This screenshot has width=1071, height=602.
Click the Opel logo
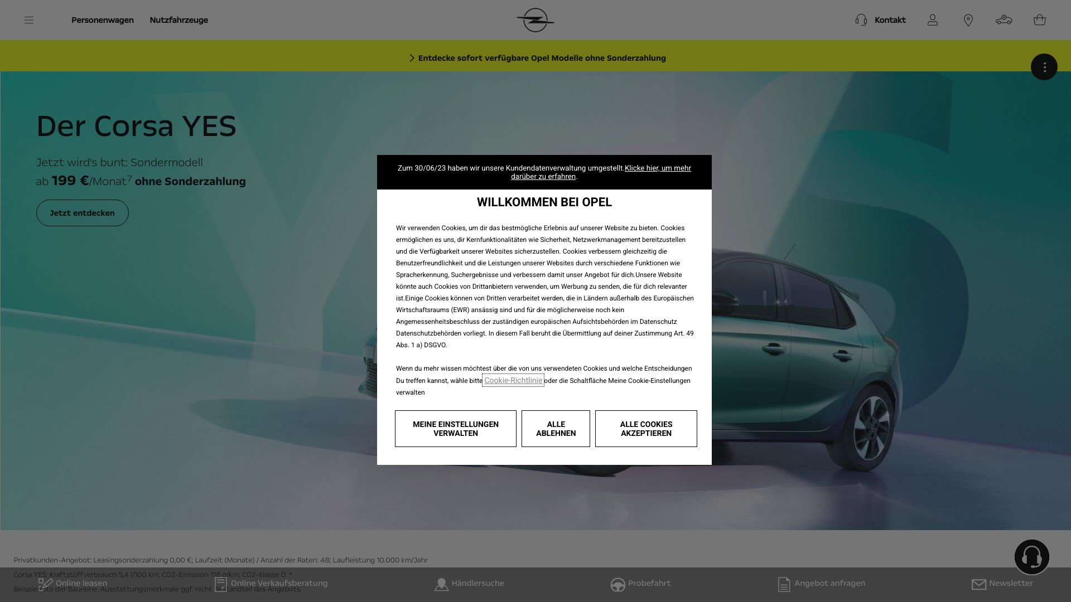[535, 20]
